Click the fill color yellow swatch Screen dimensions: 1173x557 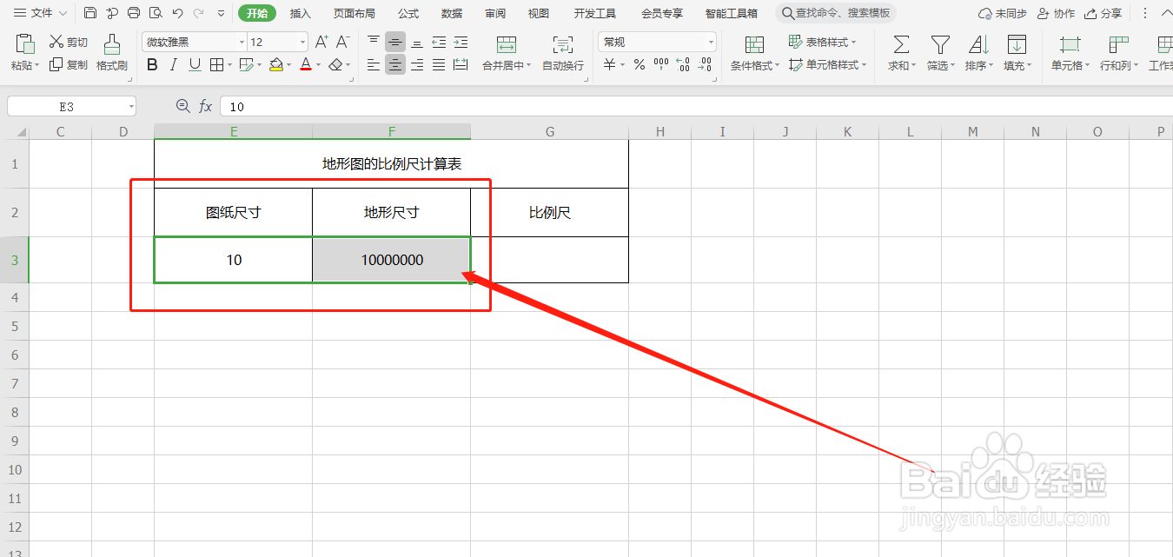tap(275, 64)
